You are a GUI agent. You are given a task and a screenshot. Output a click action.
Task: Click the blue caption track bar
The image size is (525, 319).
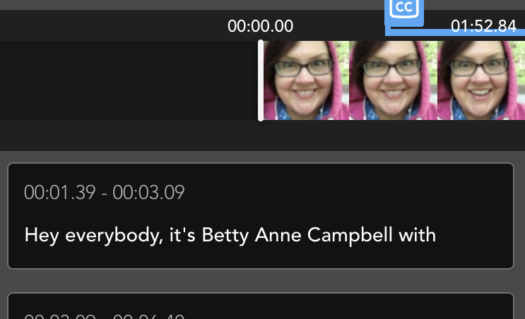(x=455, y=32)
